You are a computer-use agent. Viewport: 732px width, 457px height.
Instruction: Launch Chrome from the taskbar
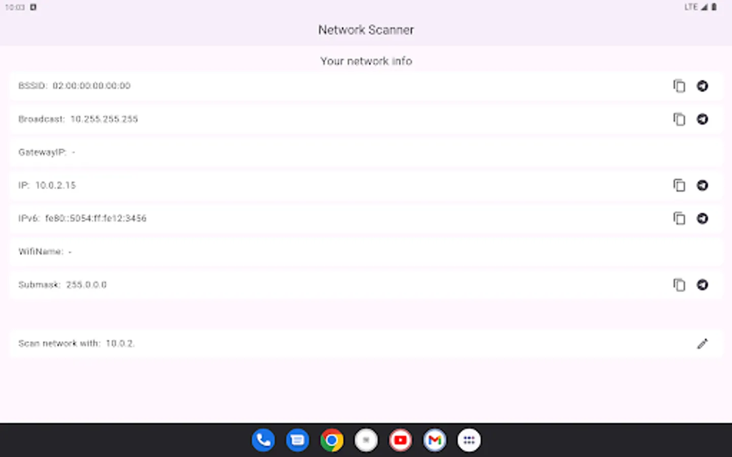click(x=332, y=440)
